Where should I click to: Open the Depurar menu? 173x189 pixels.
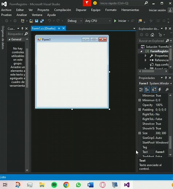(x=81, y=10)
